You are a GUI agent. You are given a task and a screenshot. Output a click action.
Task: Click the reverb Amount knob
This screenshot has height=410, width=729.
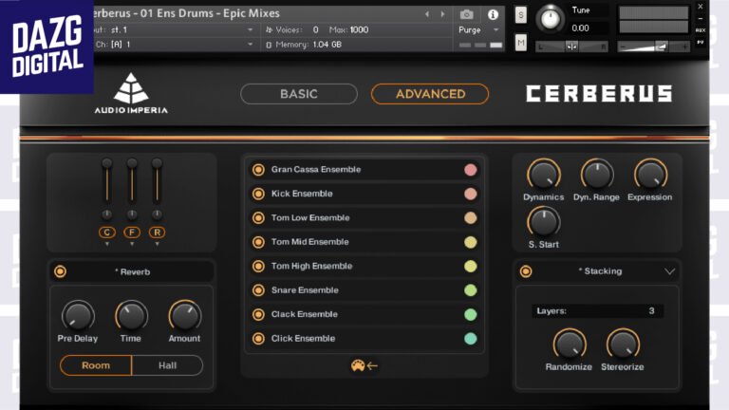(x=184, y=316)
